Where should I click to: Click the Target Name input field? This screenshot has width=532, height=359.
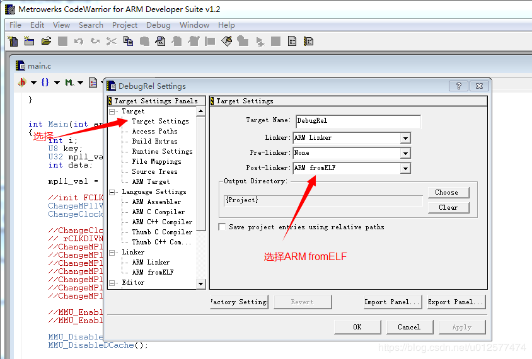358,121
